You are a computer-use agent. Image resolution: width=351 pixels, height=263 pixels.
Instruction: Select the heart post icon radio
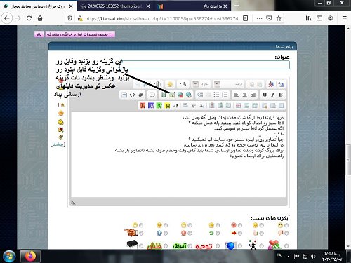(x=286, y=246)
